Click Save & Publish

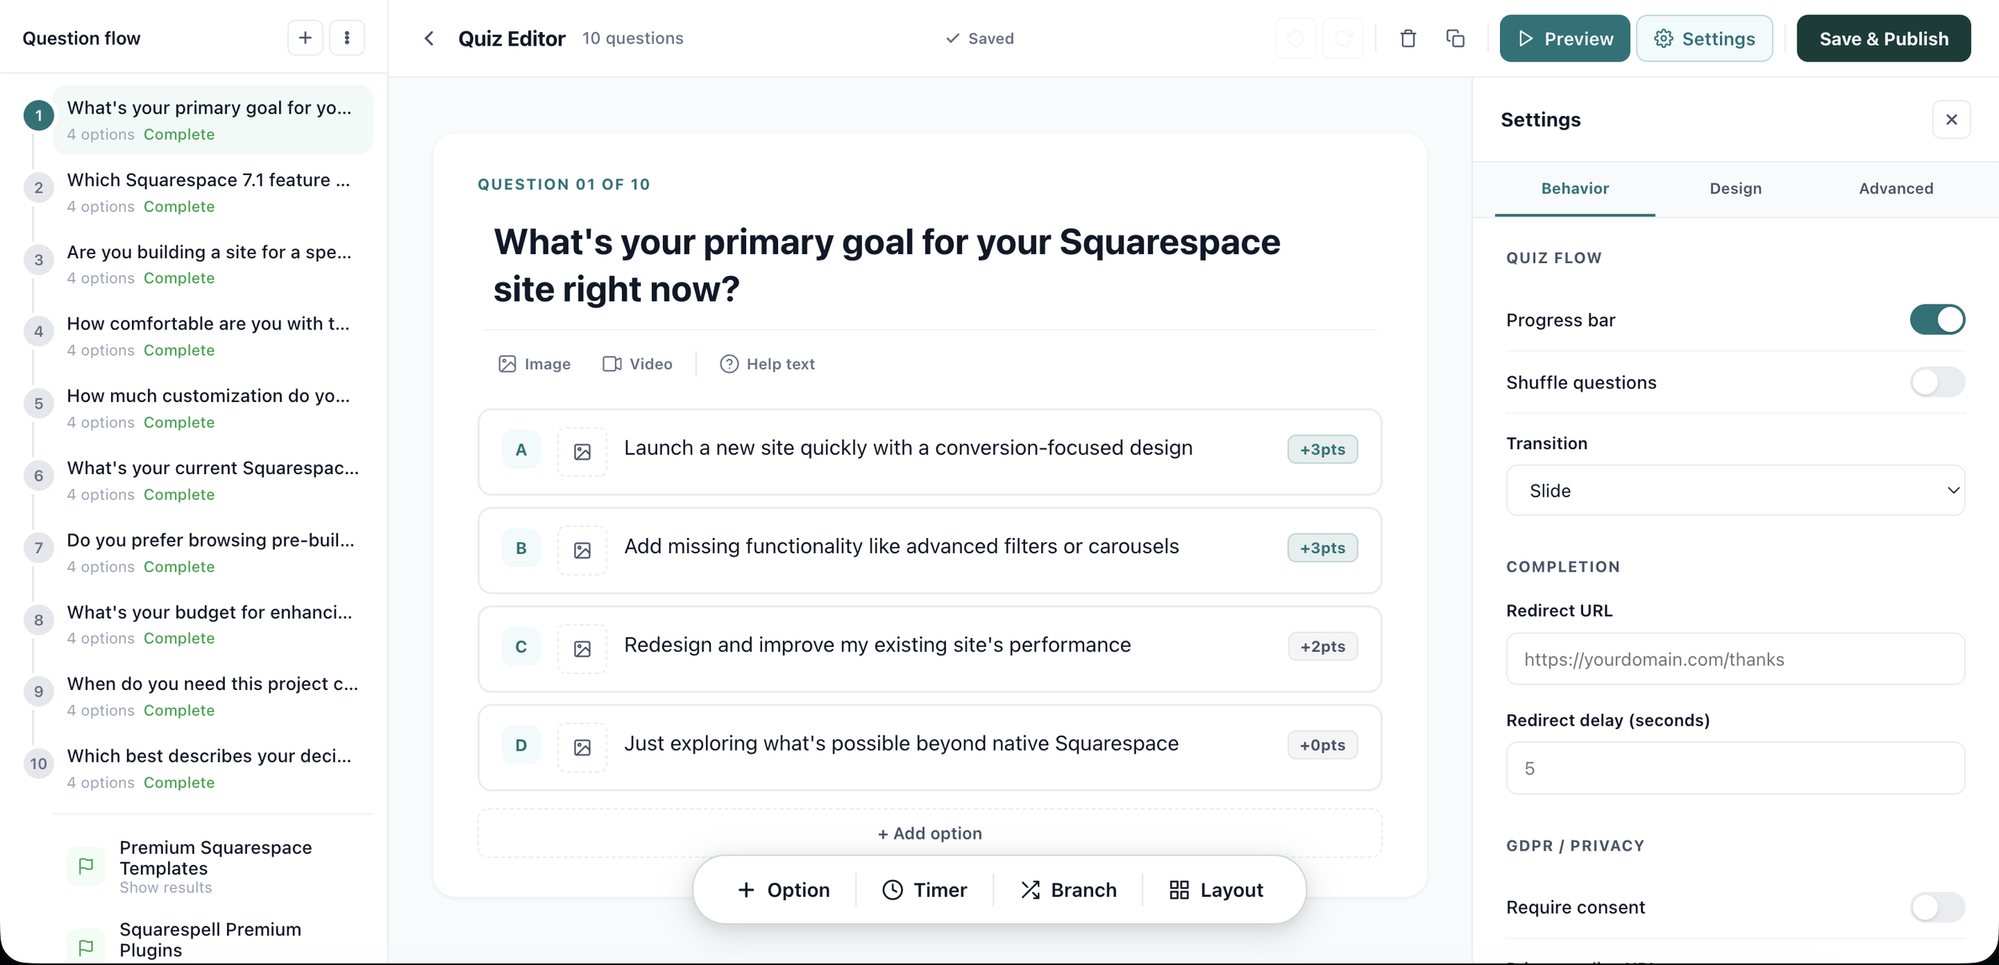click(1883, 38)
